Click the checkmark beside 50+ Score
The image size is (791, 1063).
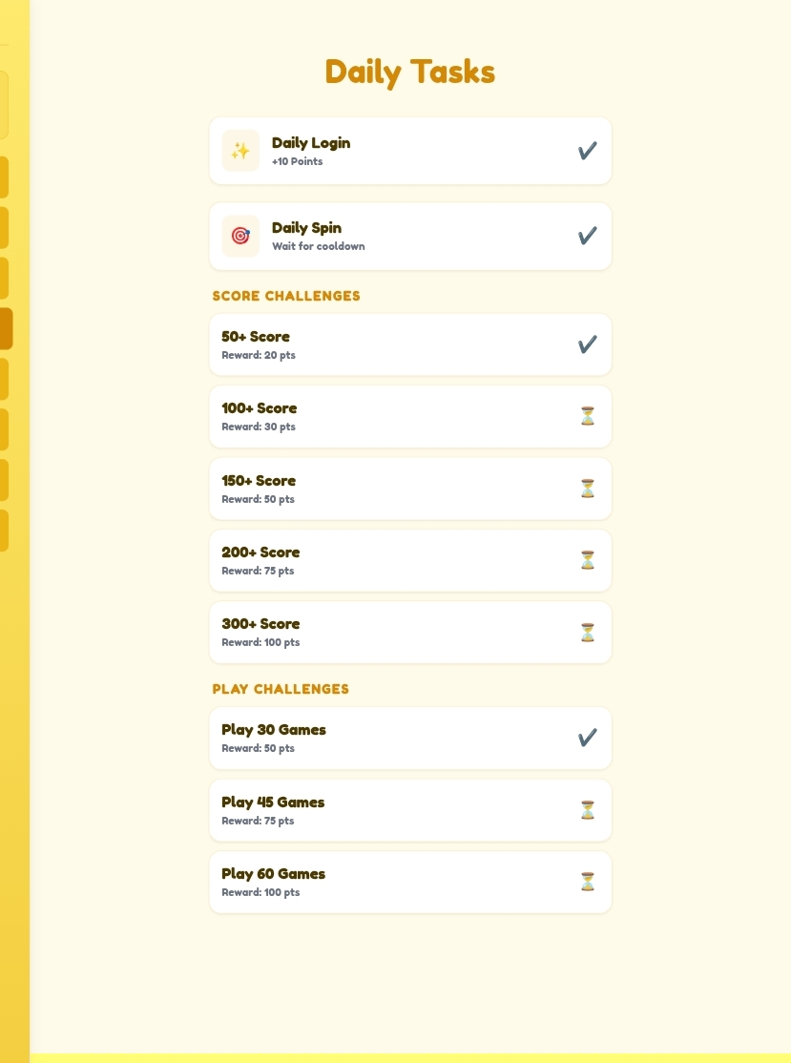588,344
